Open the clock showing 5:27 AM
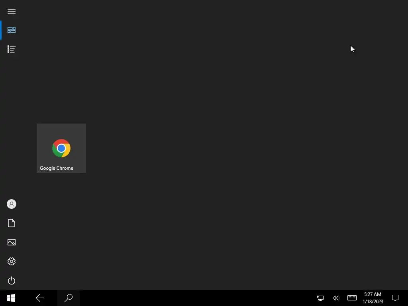This screenshot has width=408, height=306. [x=373, y=298]
